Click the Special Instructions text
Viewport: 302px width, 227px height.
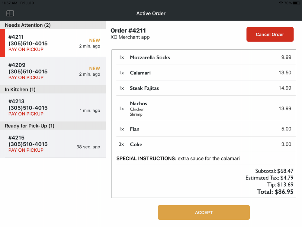click(x=178, y=159)
